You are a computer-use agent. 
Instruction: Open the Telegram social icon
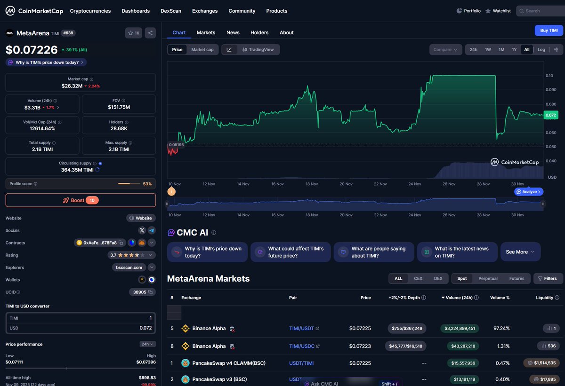tap(152, 230)
